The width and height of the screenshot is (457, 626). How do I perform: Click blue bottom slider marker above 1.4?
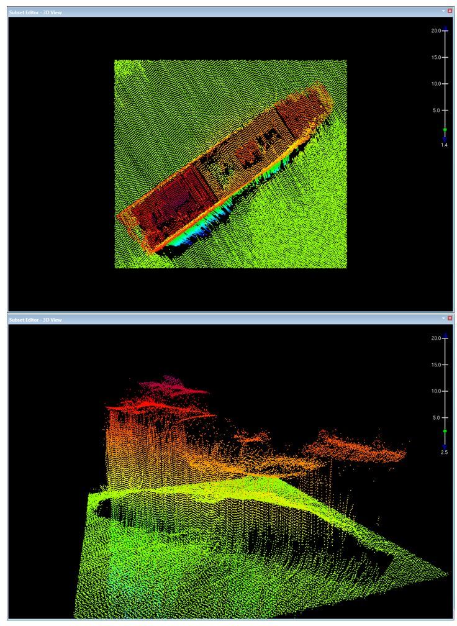click(445, 138)
